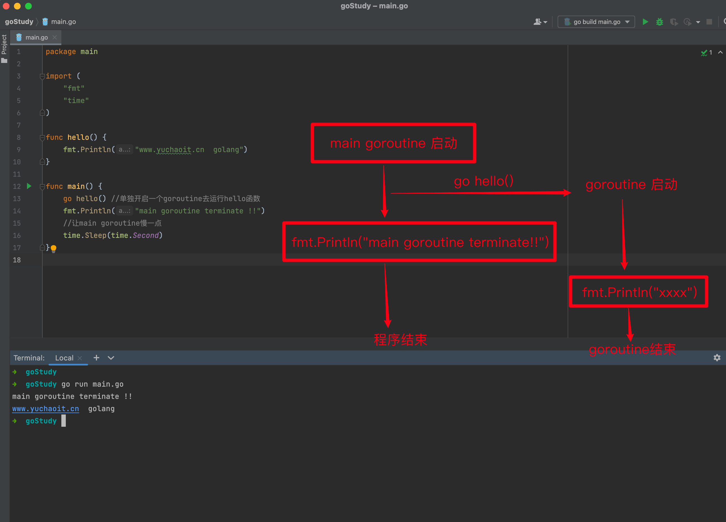Open the terminal new session chevron dropdown
This screenshot has width=726, height=522.
pyautogui.click(x=111, y=358)
